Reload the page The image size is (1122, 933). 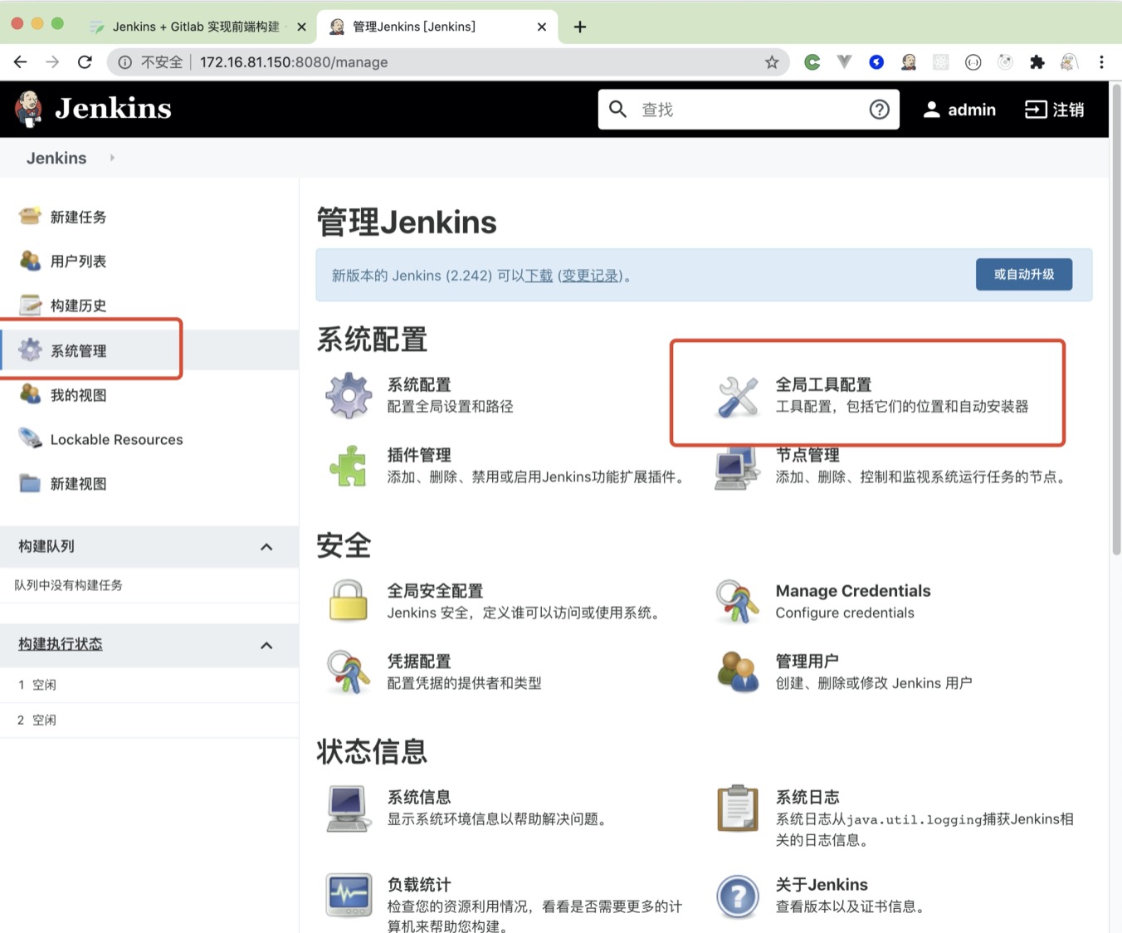click(x=85, y=62)
